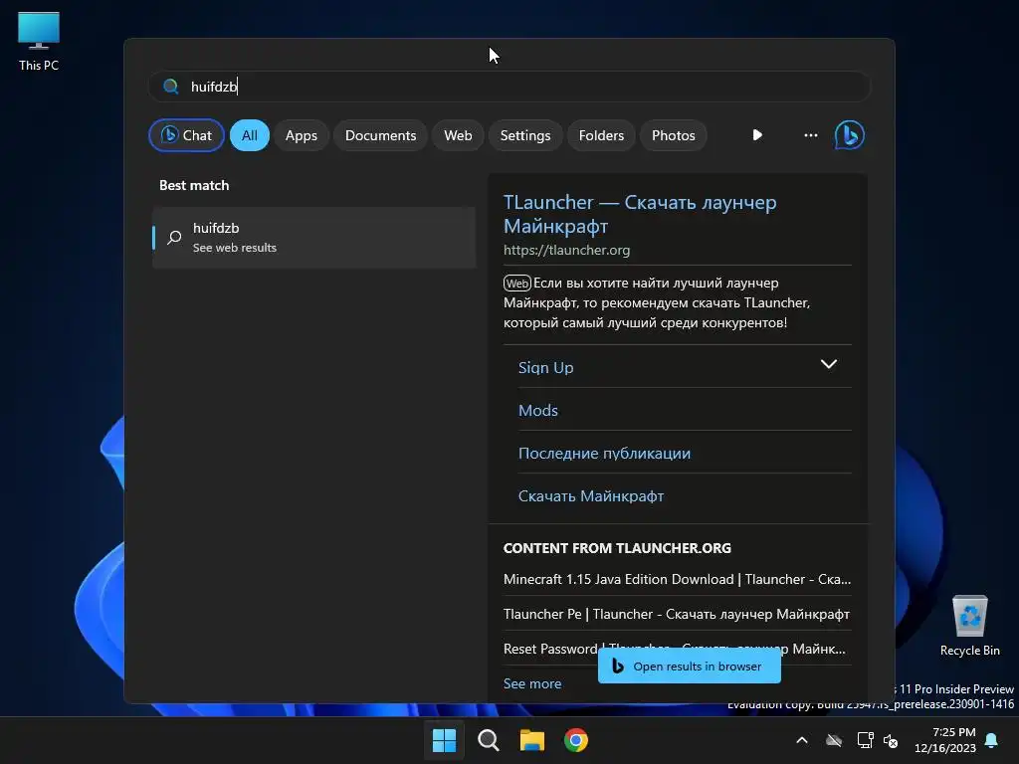Switch to the Chat filter
1019x764 pixels.
point(186,135)
